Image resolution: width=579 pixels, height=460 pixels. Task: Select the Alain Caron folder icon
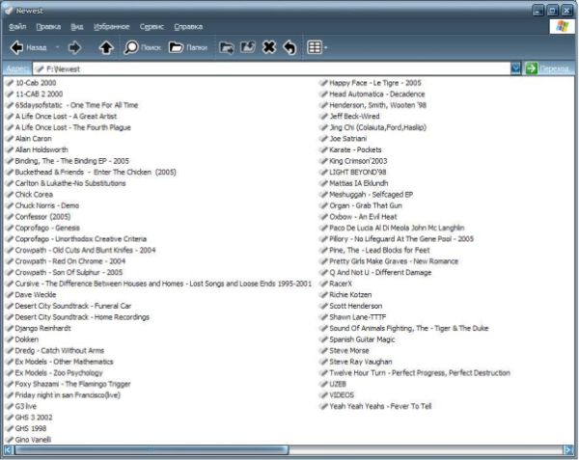(10, 138)
